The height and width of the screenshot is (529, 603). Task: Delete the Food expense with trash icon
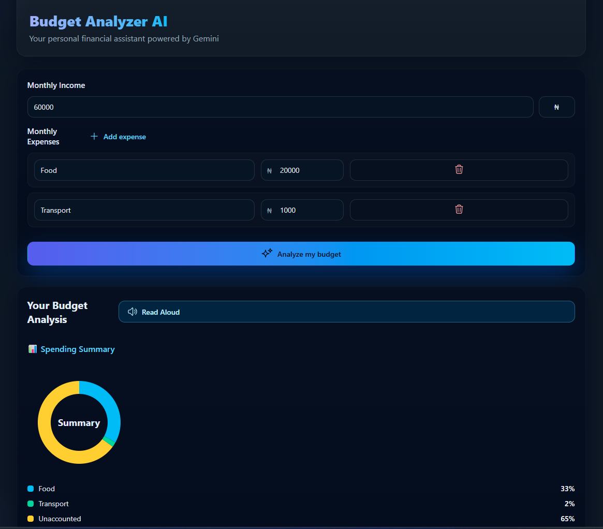coord(459,170)
